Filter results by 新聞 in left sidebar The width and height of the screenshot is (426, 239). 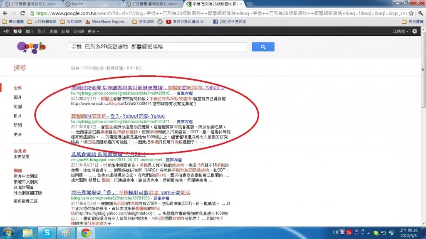point(17,125)
